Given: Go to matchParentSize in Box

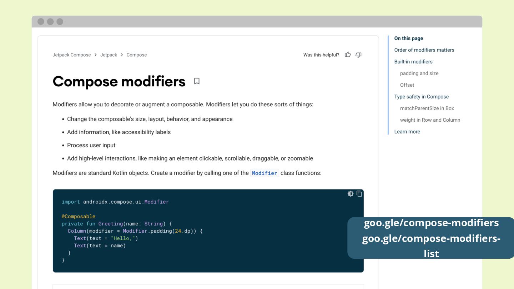Looking at the screenshot, I should click(427, 108).
